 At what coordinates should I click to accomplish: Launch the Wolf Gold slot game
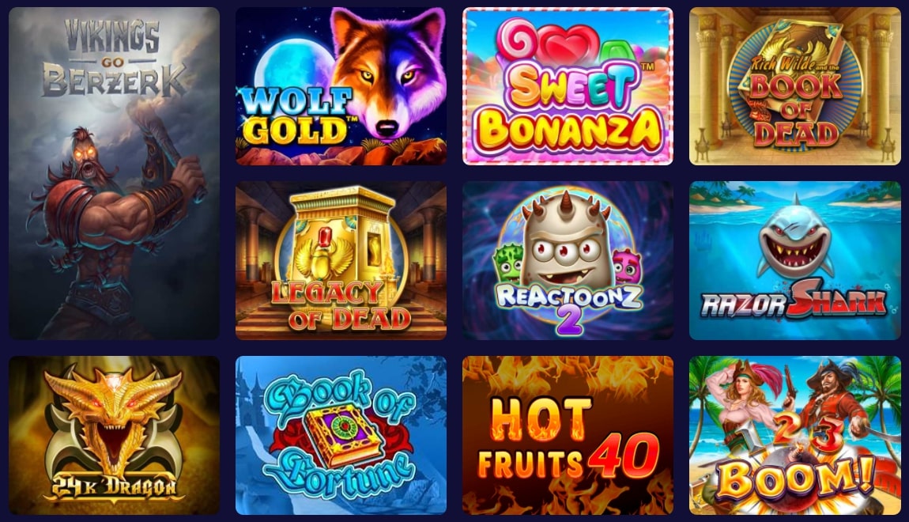[x=341, y=86]
